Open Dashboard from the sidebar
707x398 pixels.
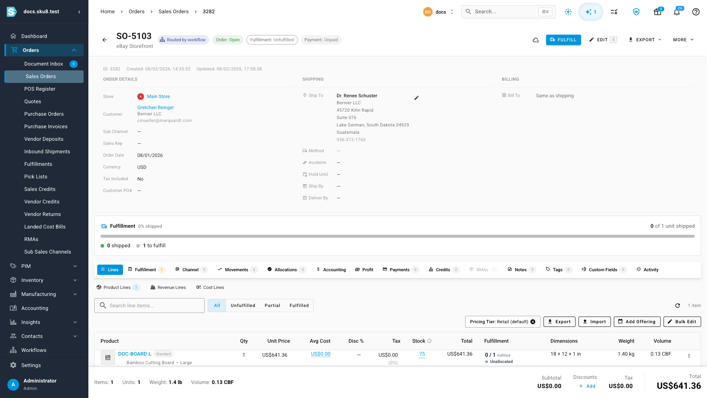(x=44, y=36)
